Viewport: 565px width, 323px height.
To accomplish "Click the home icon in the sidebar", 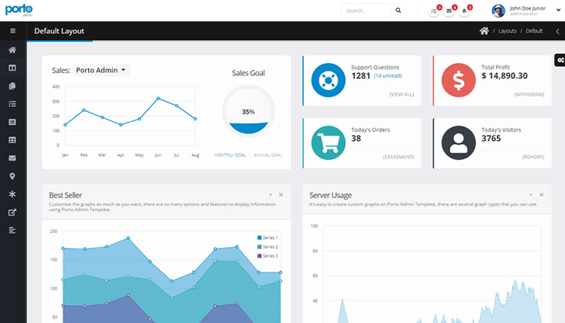I will [x=12, y=50].
